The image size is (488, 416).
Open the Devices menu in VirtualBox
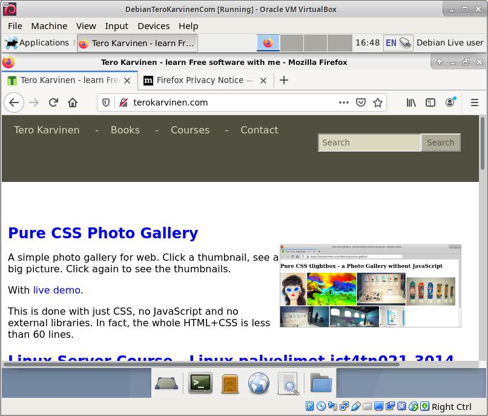click(153, 26)
